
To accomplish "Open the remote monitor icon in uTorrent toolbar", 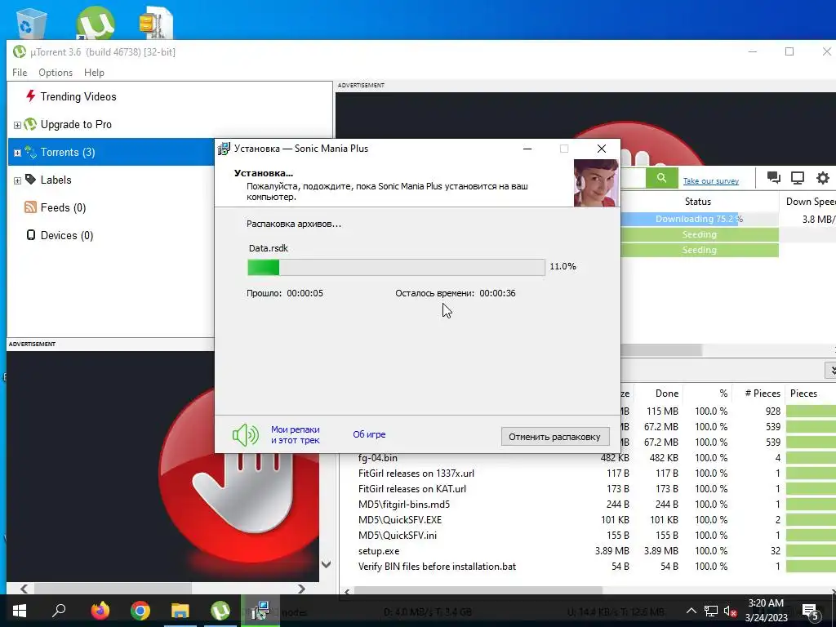I will (x=797, y=178).
